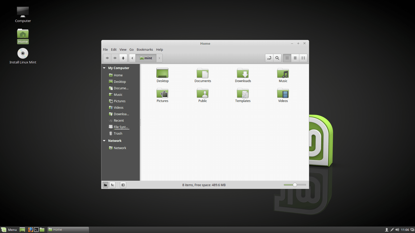The image size is (415, 233).
Task: Open the View menu
Action: point(123,50)
